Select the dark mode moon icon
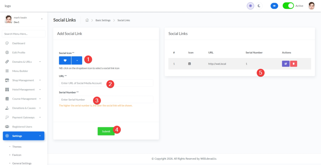 coord(259,6)
